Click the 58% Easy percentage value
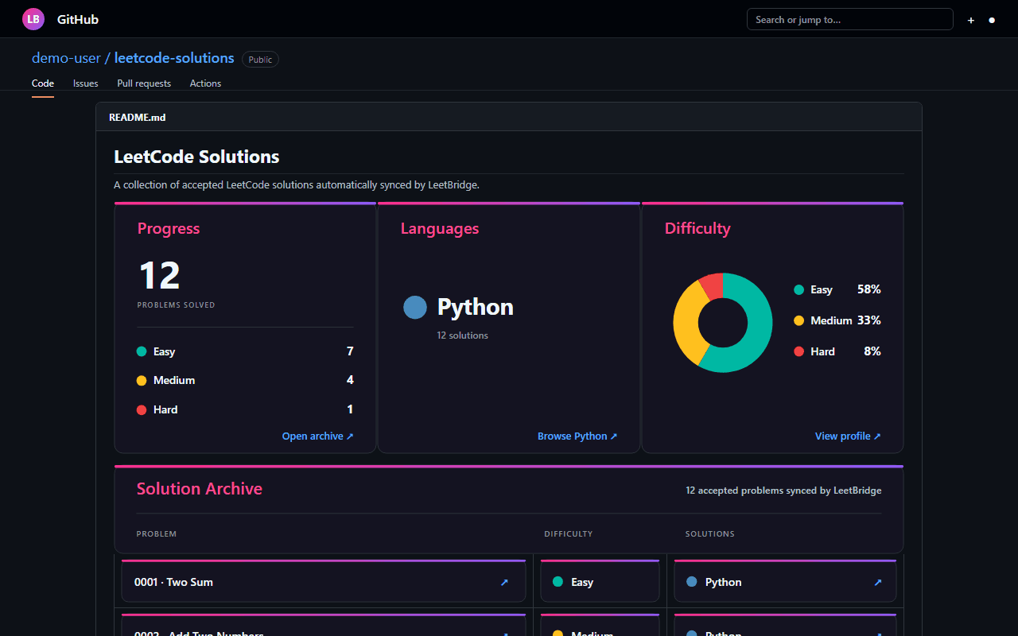1018x636 pixels. 869,289
